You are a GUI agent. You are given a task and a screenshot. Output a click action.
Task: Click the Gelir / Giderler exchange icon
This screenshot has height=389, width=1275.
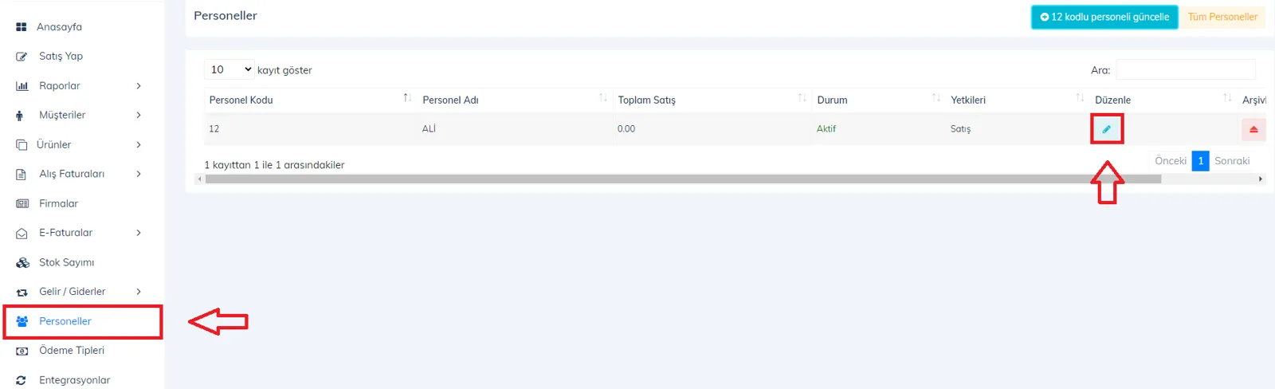[x=22, y=293]
